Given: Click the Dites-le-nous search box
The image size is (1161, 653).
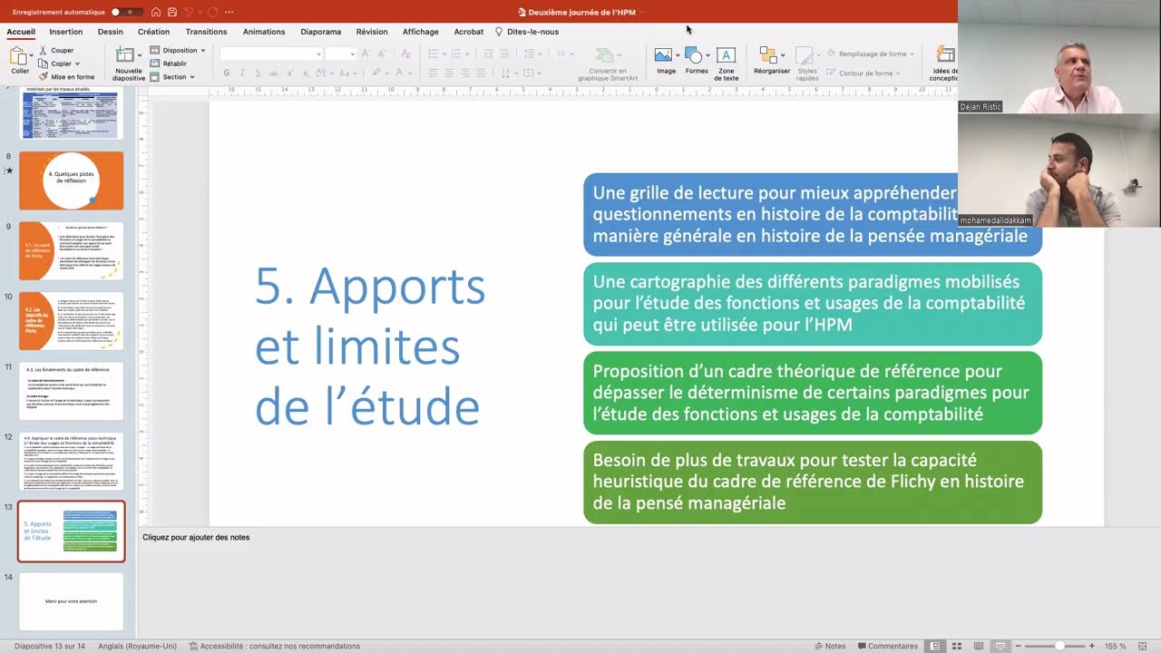Looking at the screenshot, I should (x=527, y=32).
